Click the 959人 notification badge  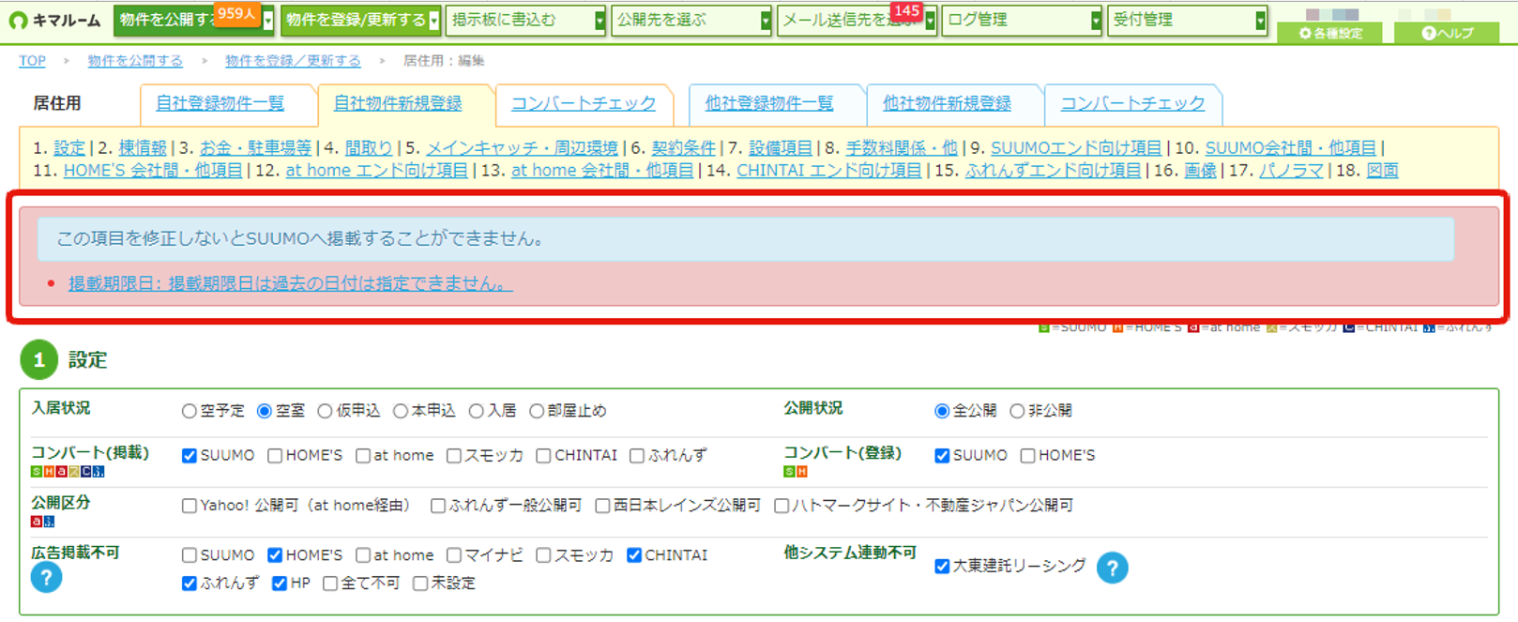point(235,13)
